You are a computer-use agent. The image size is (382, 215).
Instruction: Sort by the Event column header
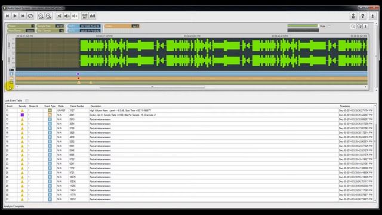tap(10, 106)
